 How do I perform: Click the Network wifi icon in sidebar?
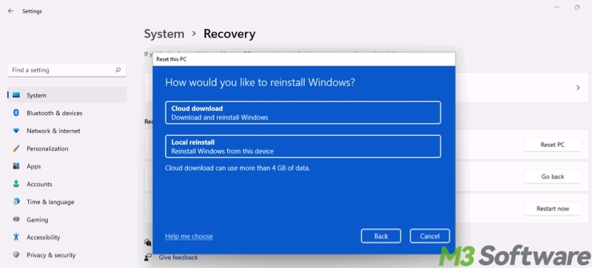coord(16,131)
